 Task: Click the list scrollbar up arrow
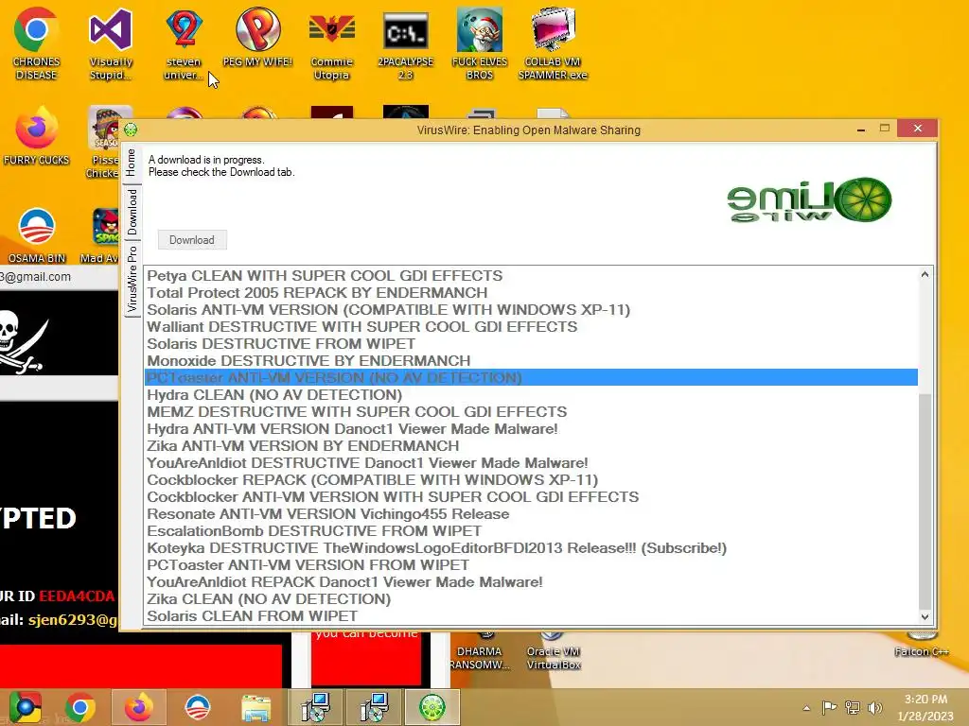(925, 275)
